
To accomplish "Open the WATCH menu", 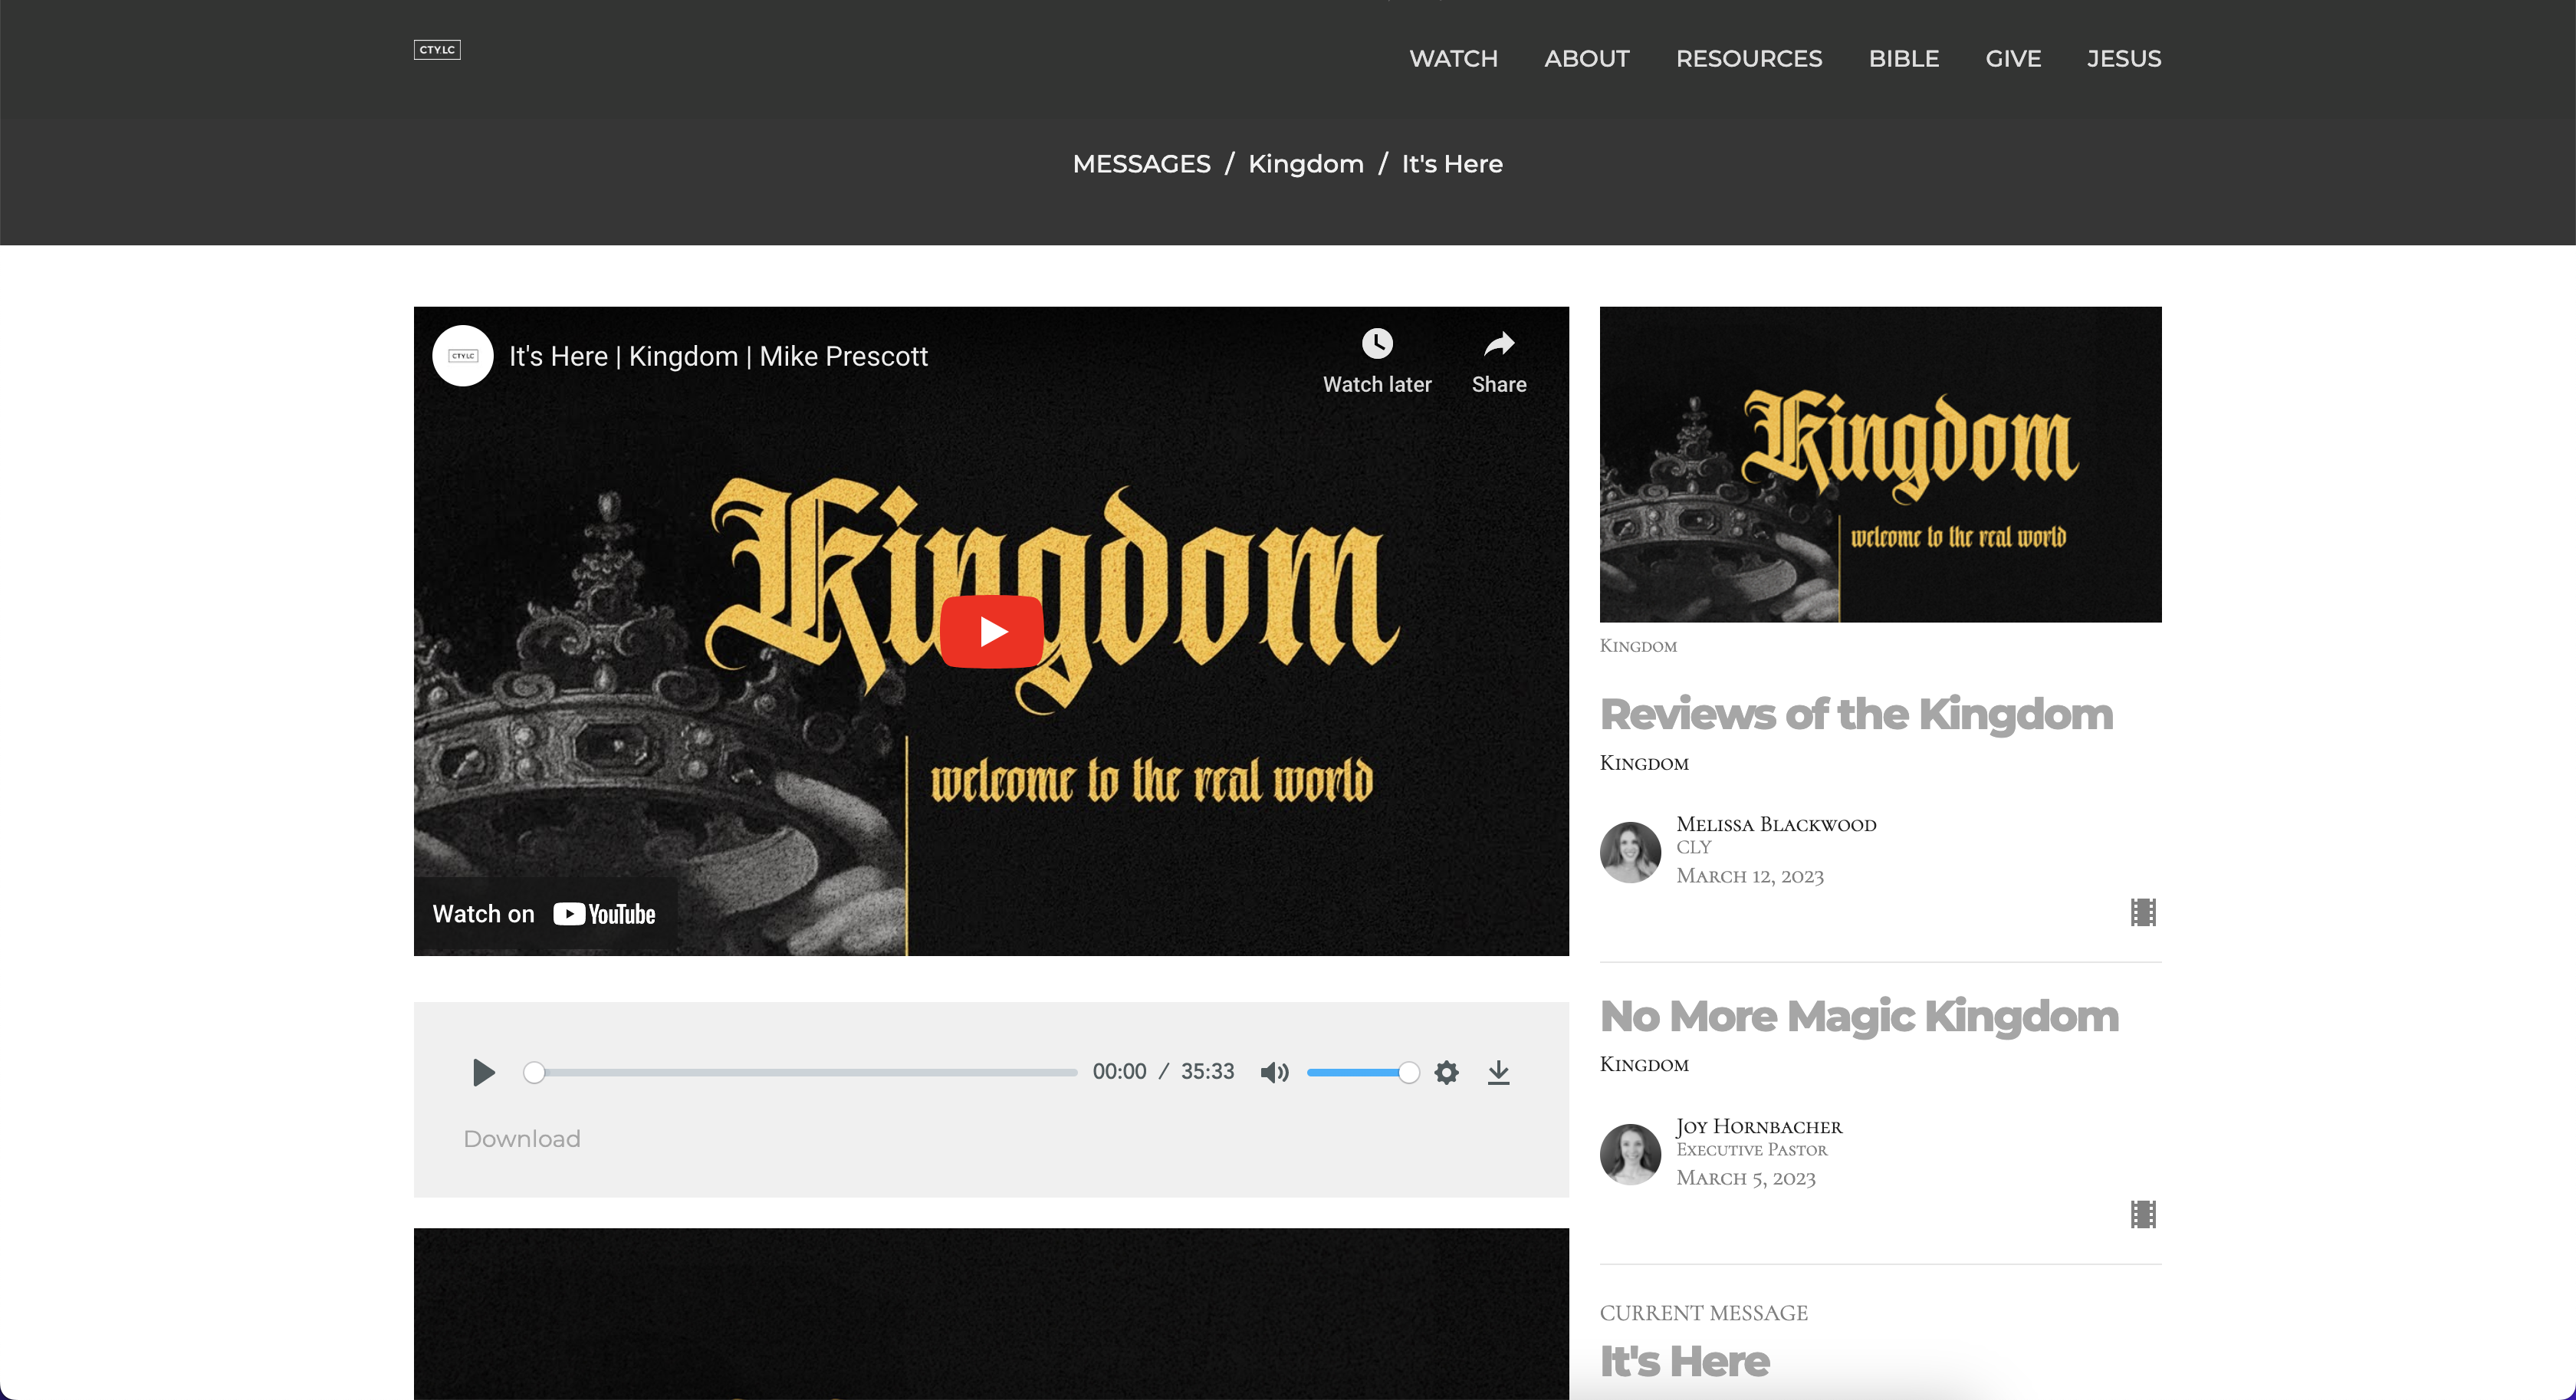I will (x=1453, y=59).
